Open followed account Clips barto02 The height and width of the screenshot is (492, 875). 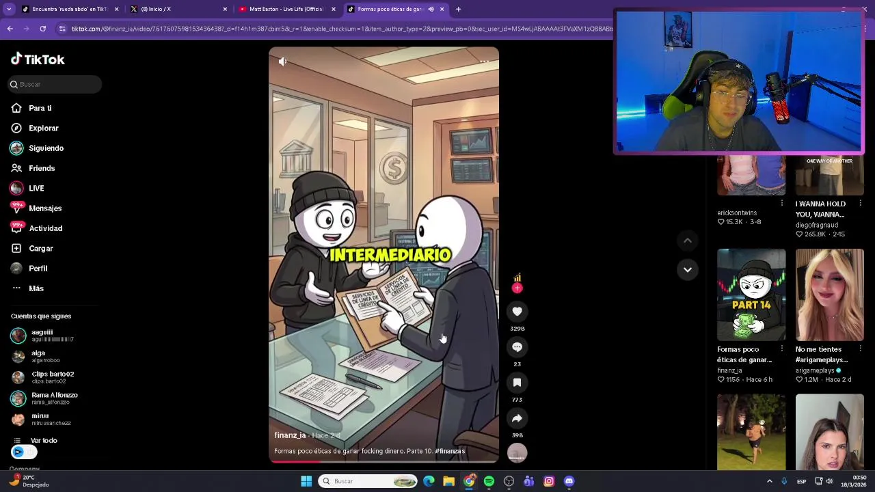(42, 377)
